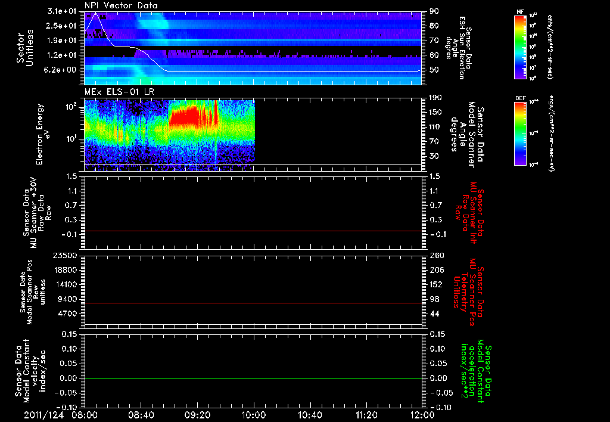
Task: Click the red "MU Scanner Inh Raw Data" label
Action: coord(470,213)
